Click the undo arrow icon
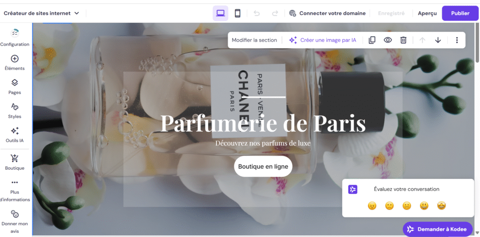Viewport: 480px width, 237px height. (x=257, y=13)
